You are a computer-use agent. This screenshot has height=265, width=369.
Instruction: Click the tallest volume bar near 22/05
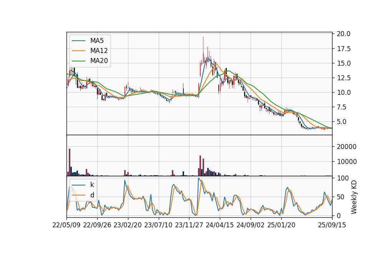pyautogui.click(x=70, y=162)
